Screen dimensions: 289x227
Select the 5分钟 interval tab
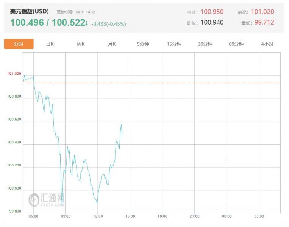(x=143, y=44)
